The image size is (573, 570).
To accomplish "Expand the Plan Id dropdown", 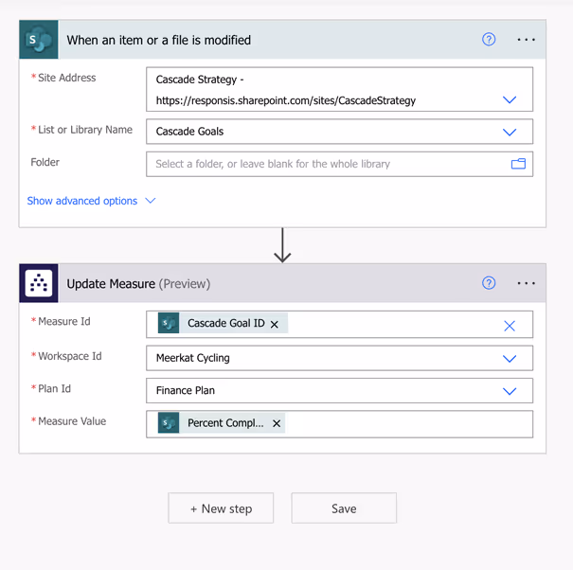I will 510,391.
